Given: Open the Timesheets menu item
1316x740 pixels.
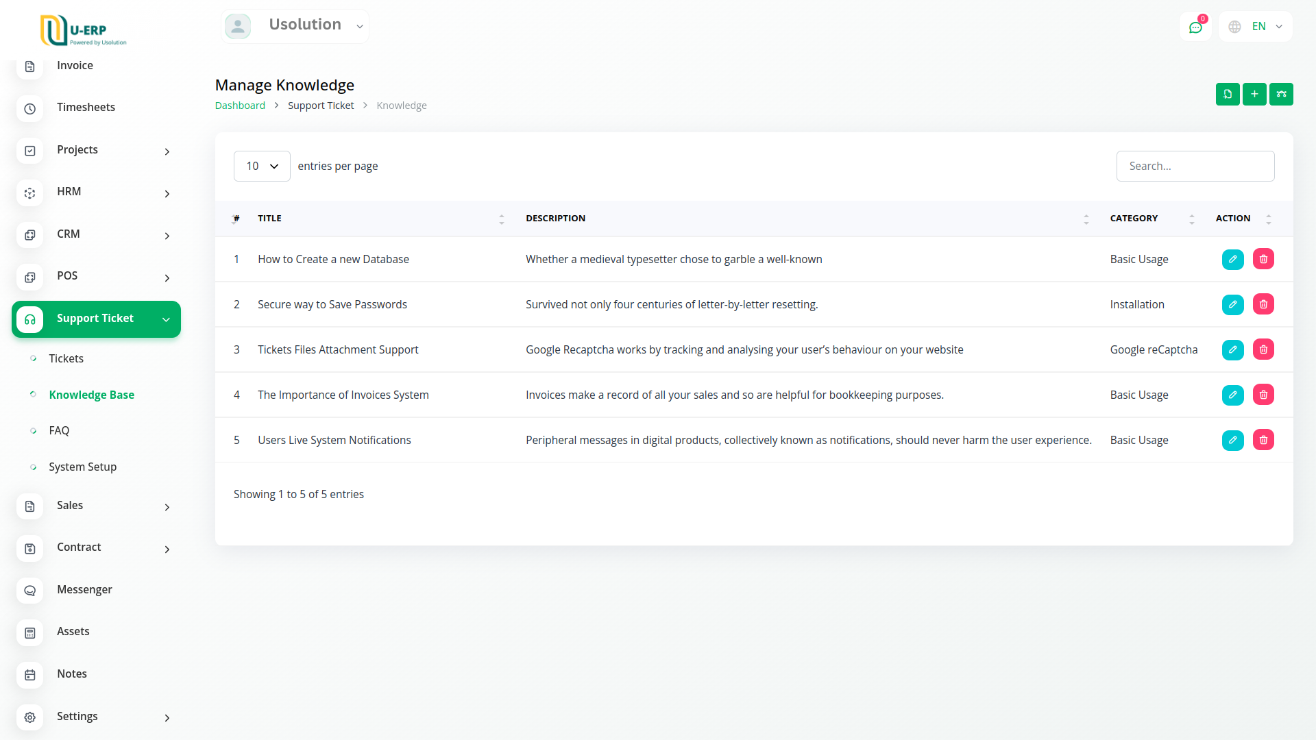Looking at the screenshot, I should coord(86,107).
